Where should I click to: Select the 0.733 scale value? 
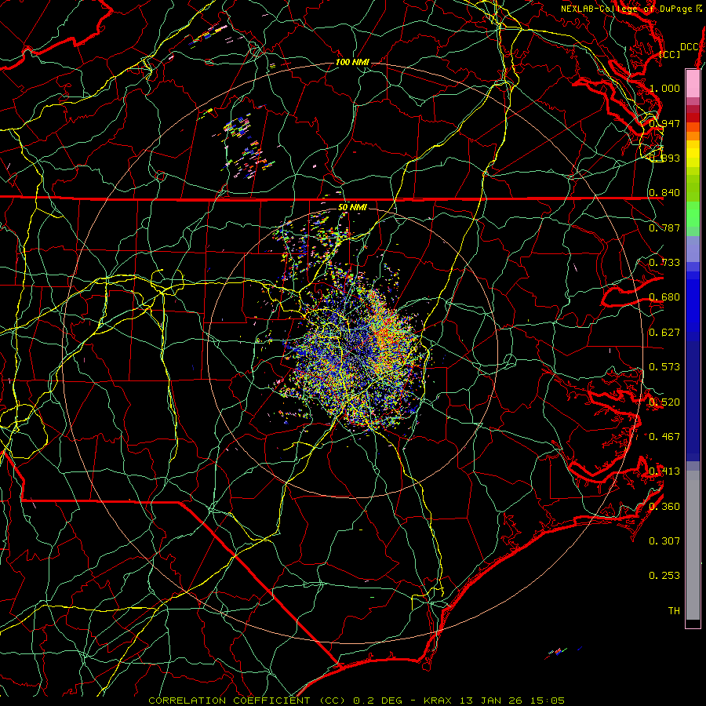pos(664,263)
